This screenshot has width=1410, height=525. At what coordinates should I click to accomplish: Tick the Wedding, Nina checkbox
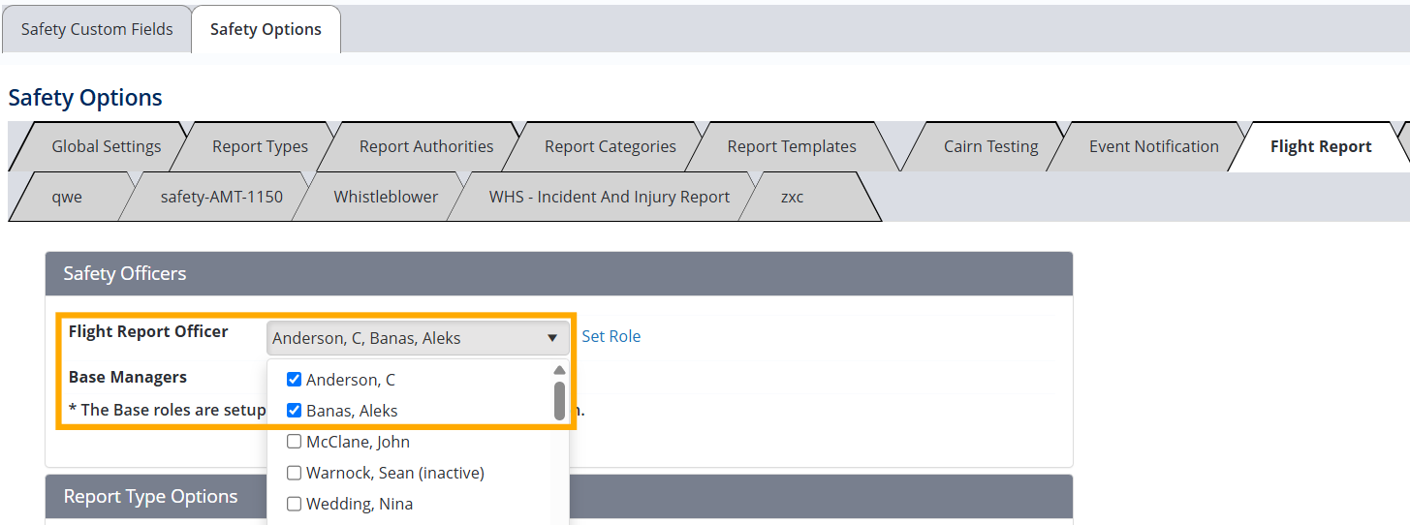[x=295, y=504]
